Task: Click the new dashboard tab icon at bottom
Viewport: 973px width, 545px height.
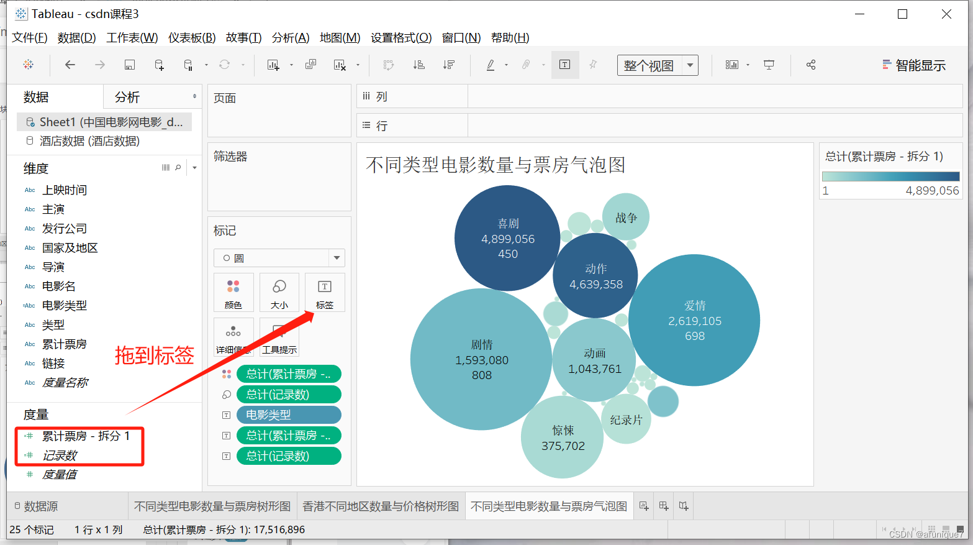Action: (x=664, y=506)
